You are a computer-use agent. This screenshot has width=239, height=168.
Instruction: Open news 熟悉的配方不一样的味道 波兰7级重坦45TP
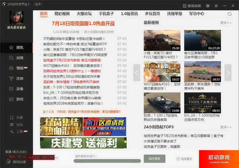coord(75,44)
